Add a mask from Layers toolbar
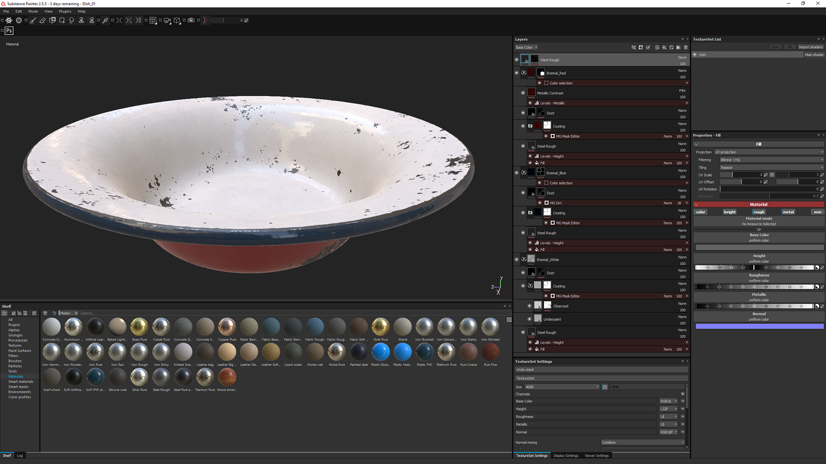Screen dimensions: 826x464 641,47
